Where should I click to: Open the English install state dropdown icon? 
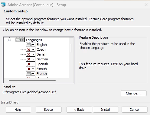pos(30,45)
